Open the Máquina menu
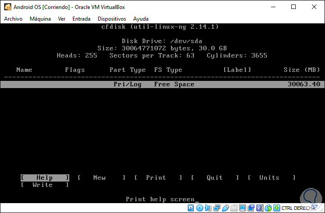This screenshot has width=325, height=213. [x=40, y=19]
